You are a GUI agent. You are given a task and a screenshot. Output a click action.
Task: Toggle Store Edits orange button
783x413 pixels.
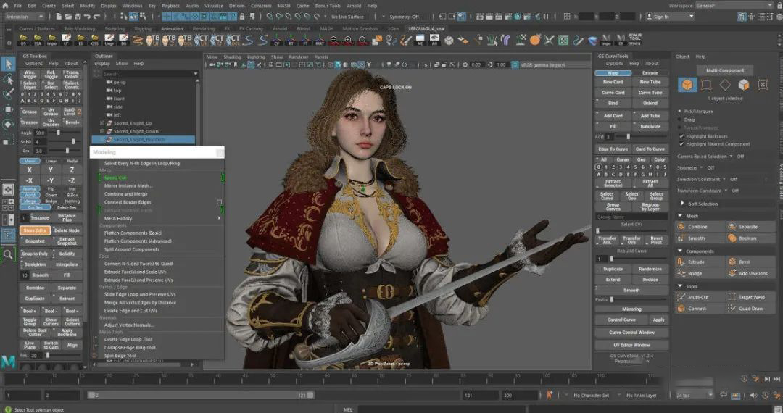35,230
